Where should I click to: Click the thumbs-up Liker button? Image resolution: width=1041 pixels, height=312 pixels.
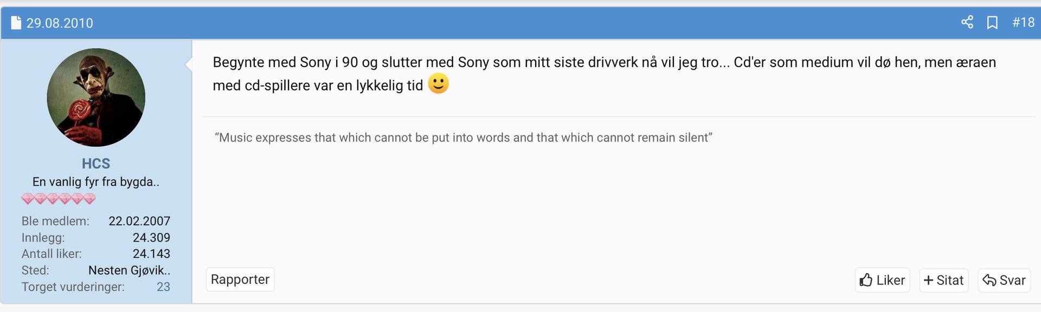[x=882, y=280]
